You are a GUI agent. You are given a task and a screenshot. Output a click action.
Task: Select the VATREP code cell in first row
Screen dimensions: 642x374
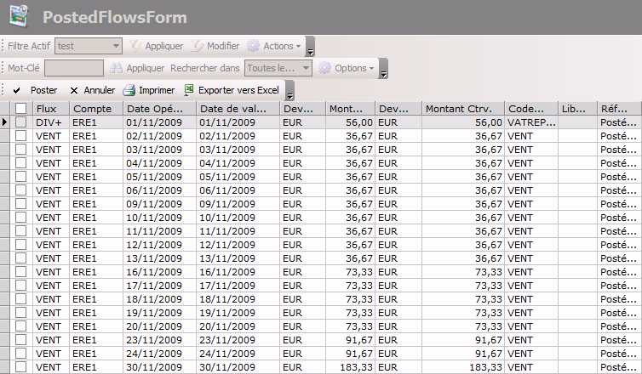(531, 122)
